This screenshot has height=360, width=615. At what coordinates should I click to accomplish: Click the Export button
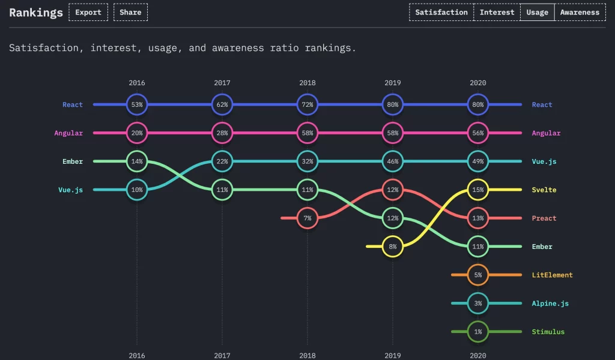(88, 12)
